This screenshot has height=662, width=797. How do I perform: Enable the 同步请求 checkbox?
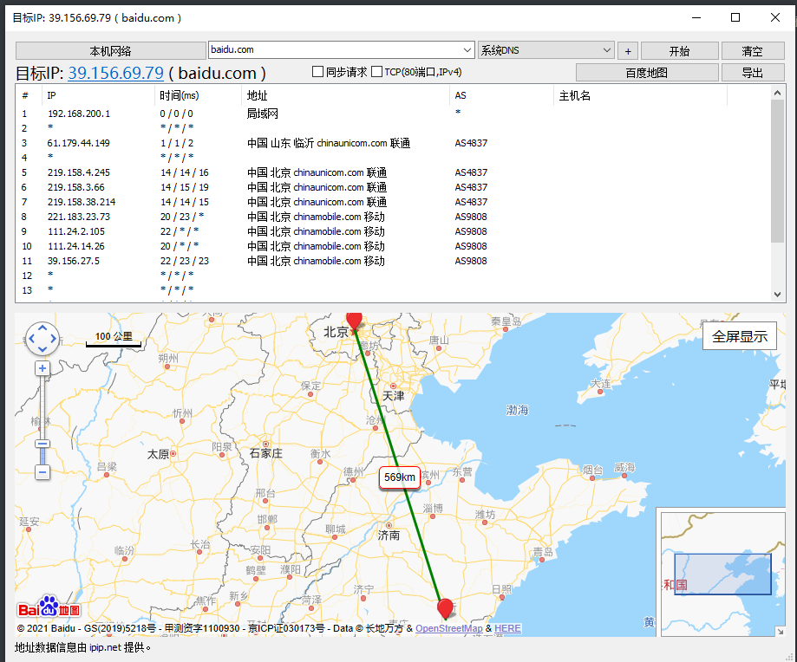pos(318,72)
